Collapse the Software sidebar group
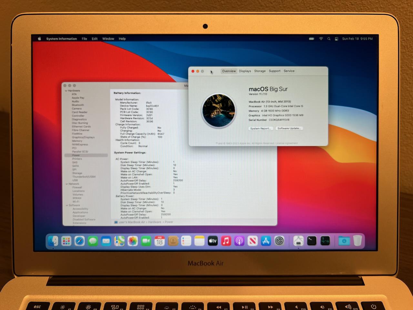This screenshot has width=413, height=310. [x=67, y=205]
